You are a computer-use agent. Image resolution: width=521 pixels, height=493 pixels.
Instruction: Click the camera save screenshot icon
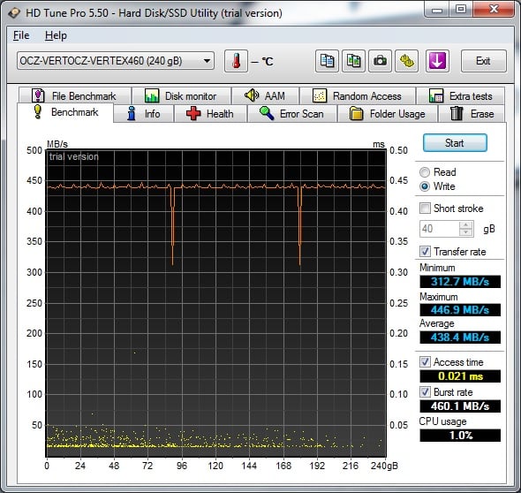(380, 61)
